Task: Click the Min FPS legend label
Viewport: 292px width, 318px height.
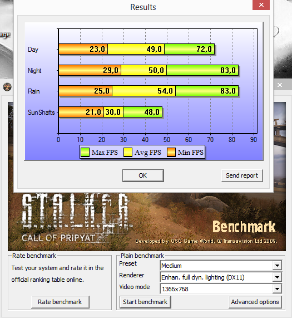Action: (191, 152)
